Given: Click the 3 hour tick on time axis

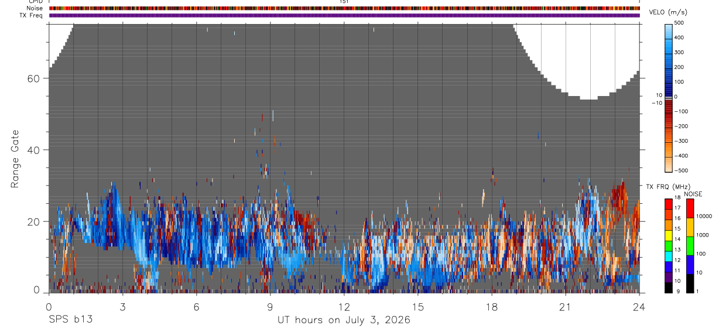Looking at the screenshot, I should click(122, 306).
